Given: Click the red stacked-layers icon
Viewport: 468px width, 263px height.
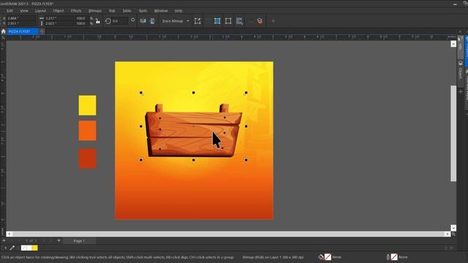Looking at the screenshot, I should pos(260,21).
